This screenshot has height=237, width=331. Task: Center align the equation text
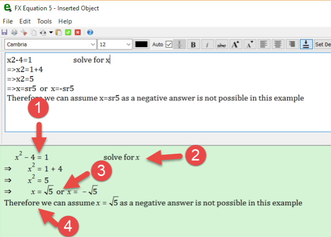[x=278, y=45]
